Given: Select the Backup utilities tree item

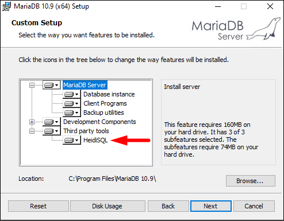Looking at the screenshot, I should (103, 113).
